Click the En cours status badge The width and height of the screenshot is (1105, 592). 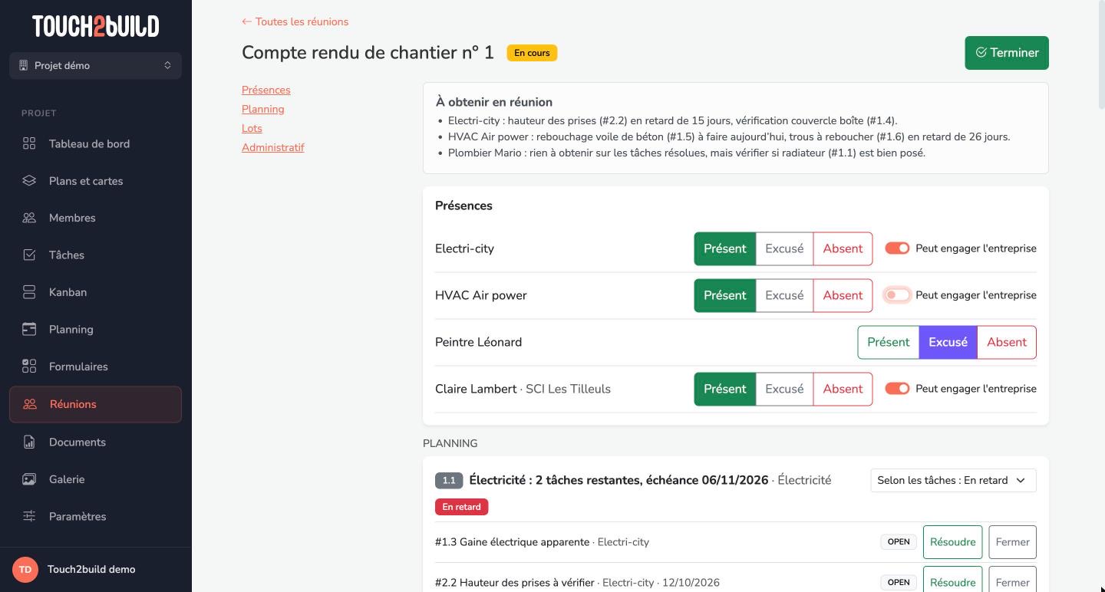[532, 53]
